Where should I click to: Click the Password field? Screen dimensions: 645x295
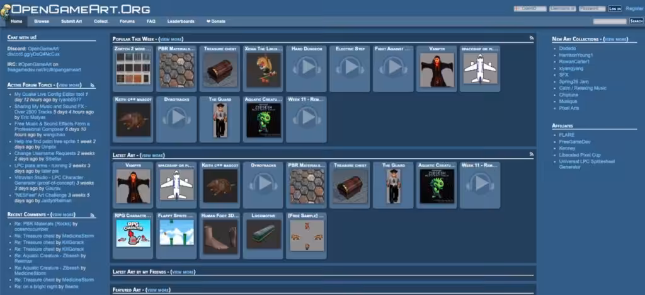click(x=592, y=9)
